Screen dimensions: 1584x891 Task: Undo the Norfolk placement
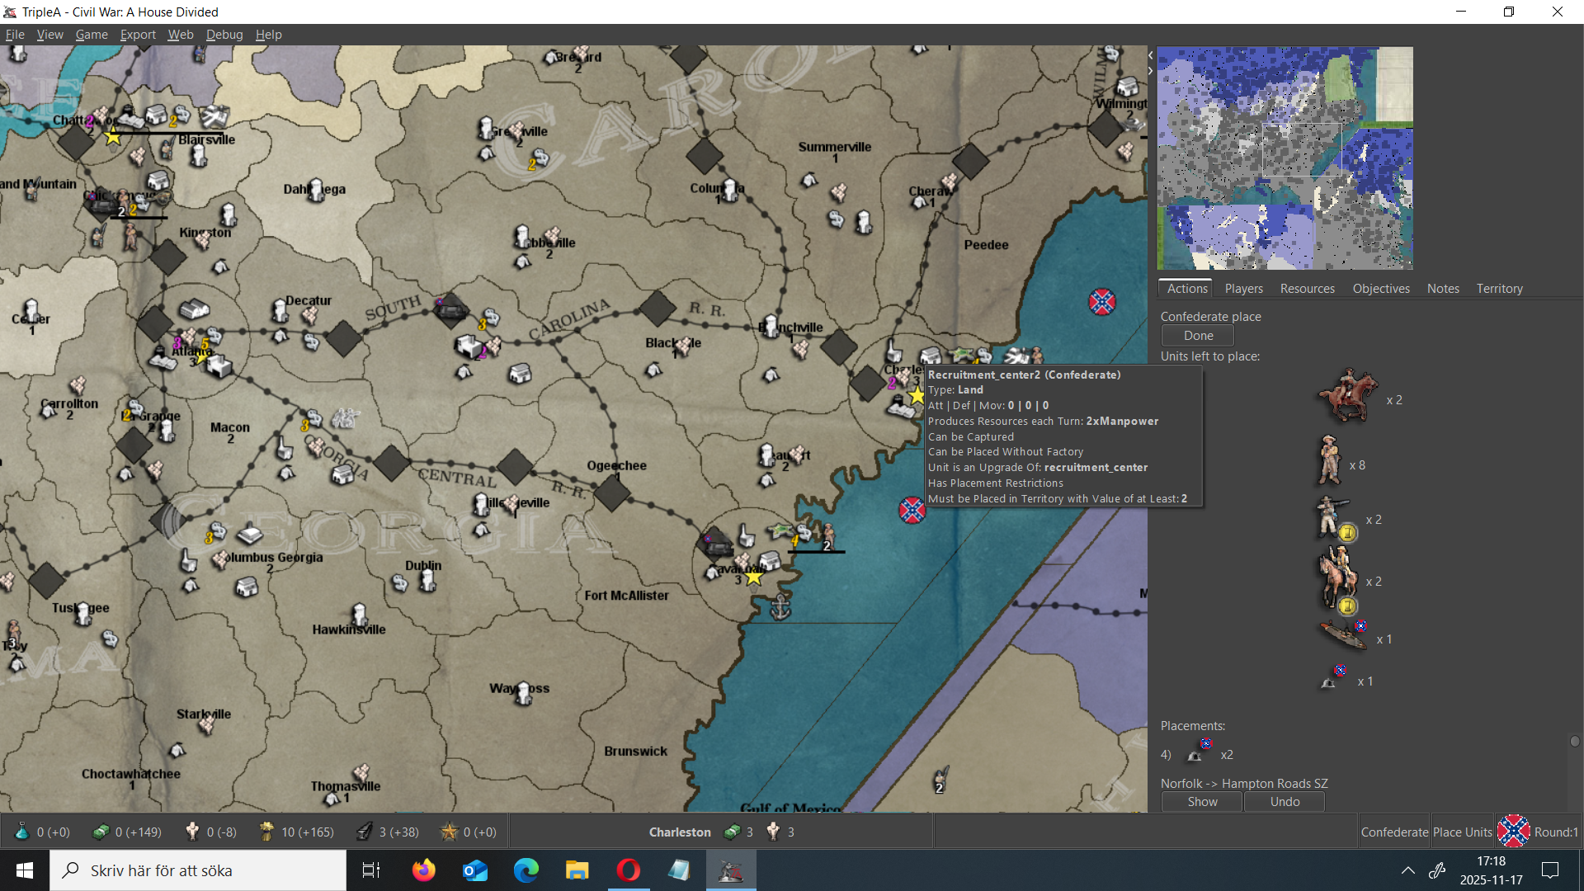click(1284, 802)
